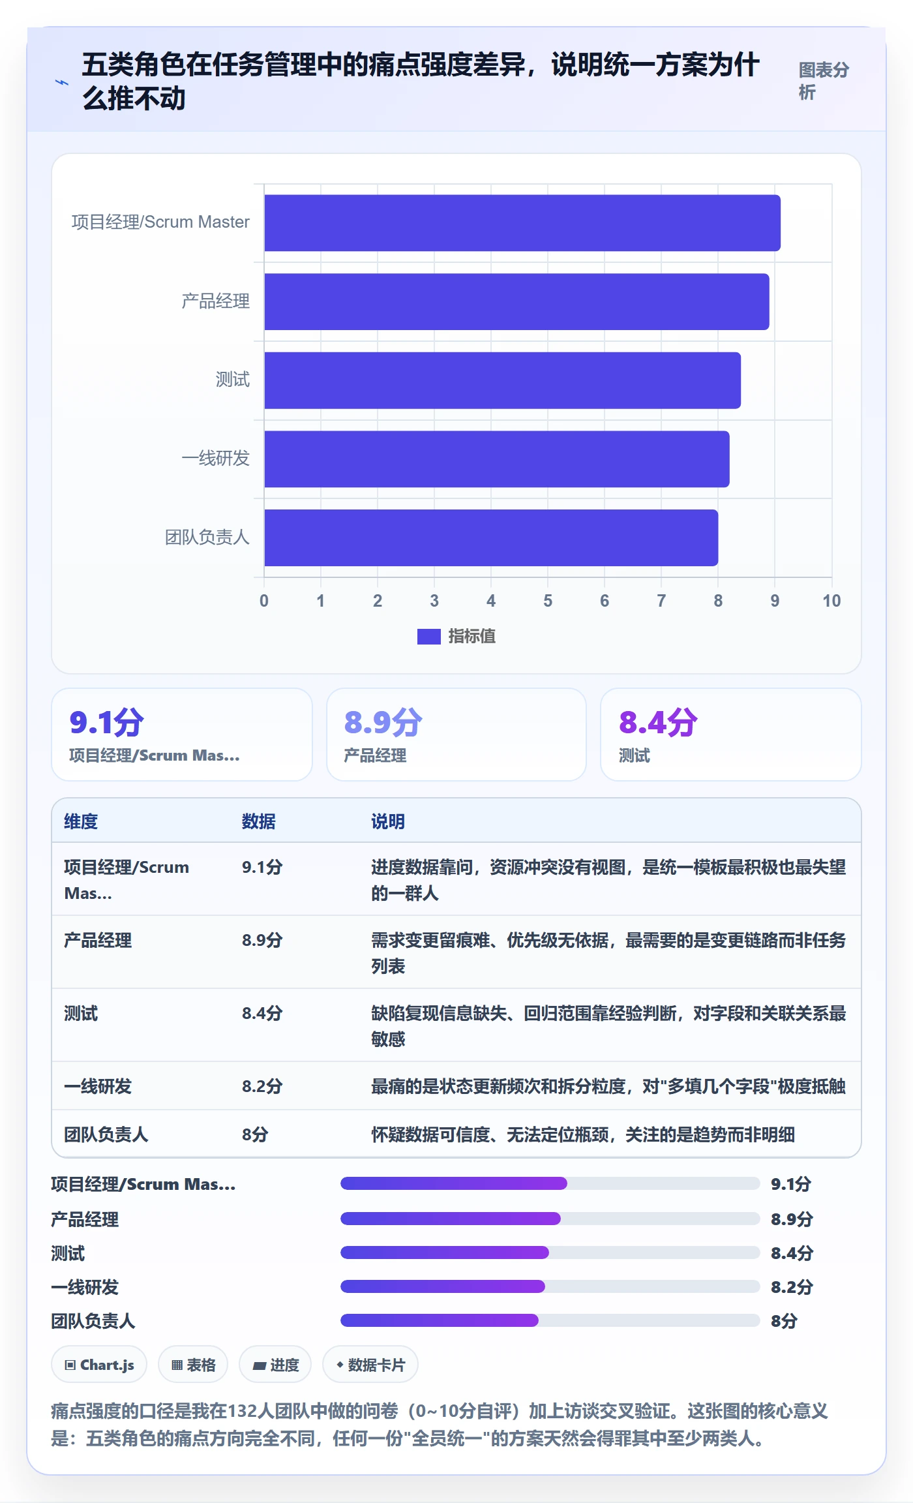Select the 9.1分 cell in the table
The width and height of the screenshot is (913, 1503).
coord(262,867)
